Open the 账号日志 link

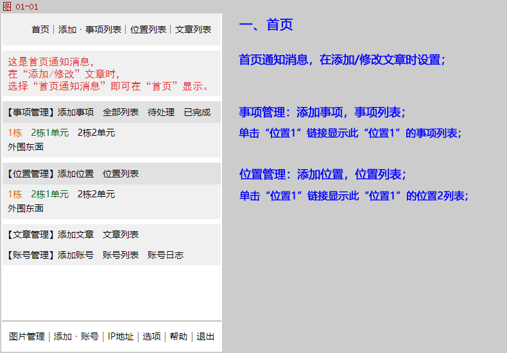(166, 255)
